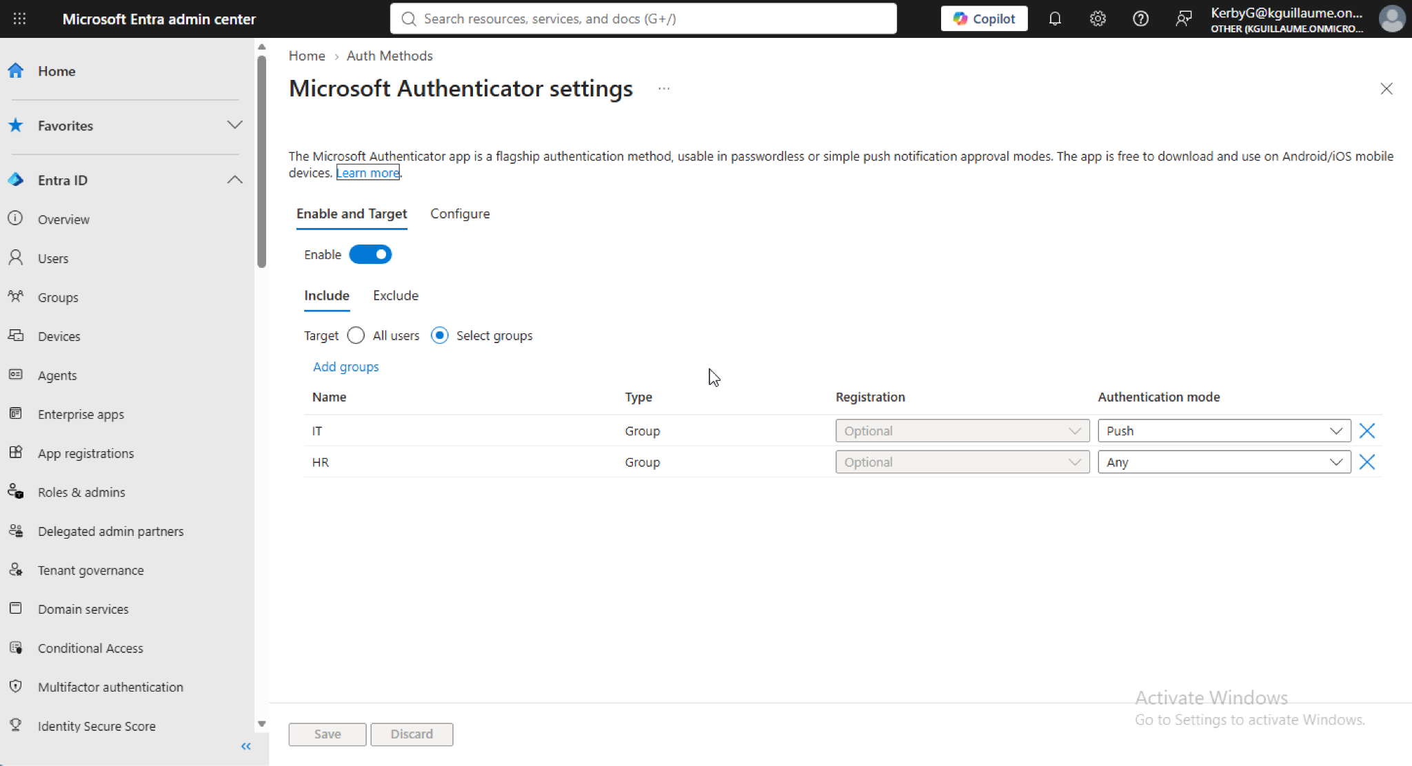Open the help question mark icon

tap(1140, 19)
